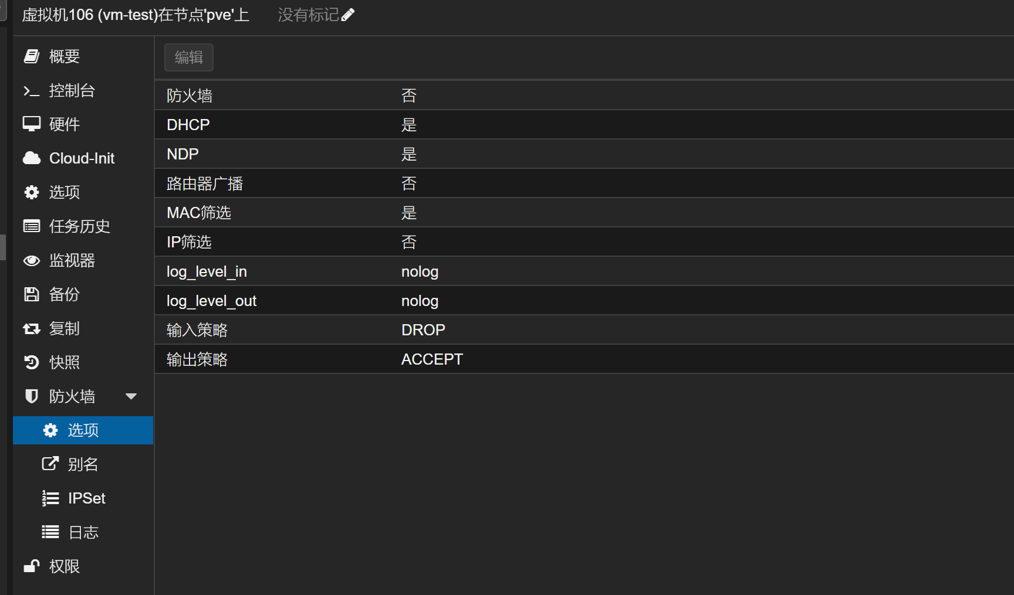Screen dimensions: 1014x595
Task: Open firewall 日志 log entry
Action: click(x=83, y=532)
